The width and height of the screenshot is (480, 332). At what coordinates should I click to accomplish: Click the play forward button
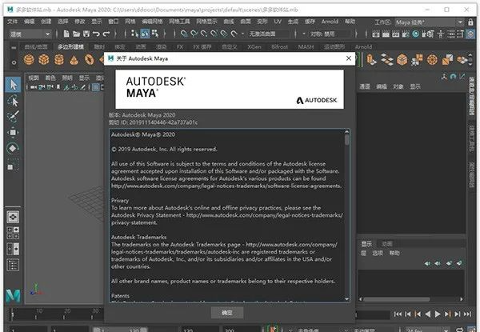pos(438,314)
